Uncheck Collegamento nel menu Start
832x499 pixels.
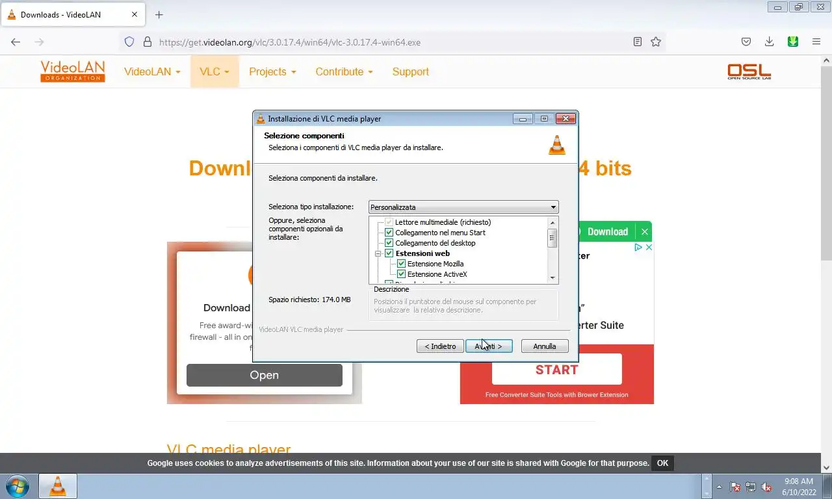click(x=389, y=233)
